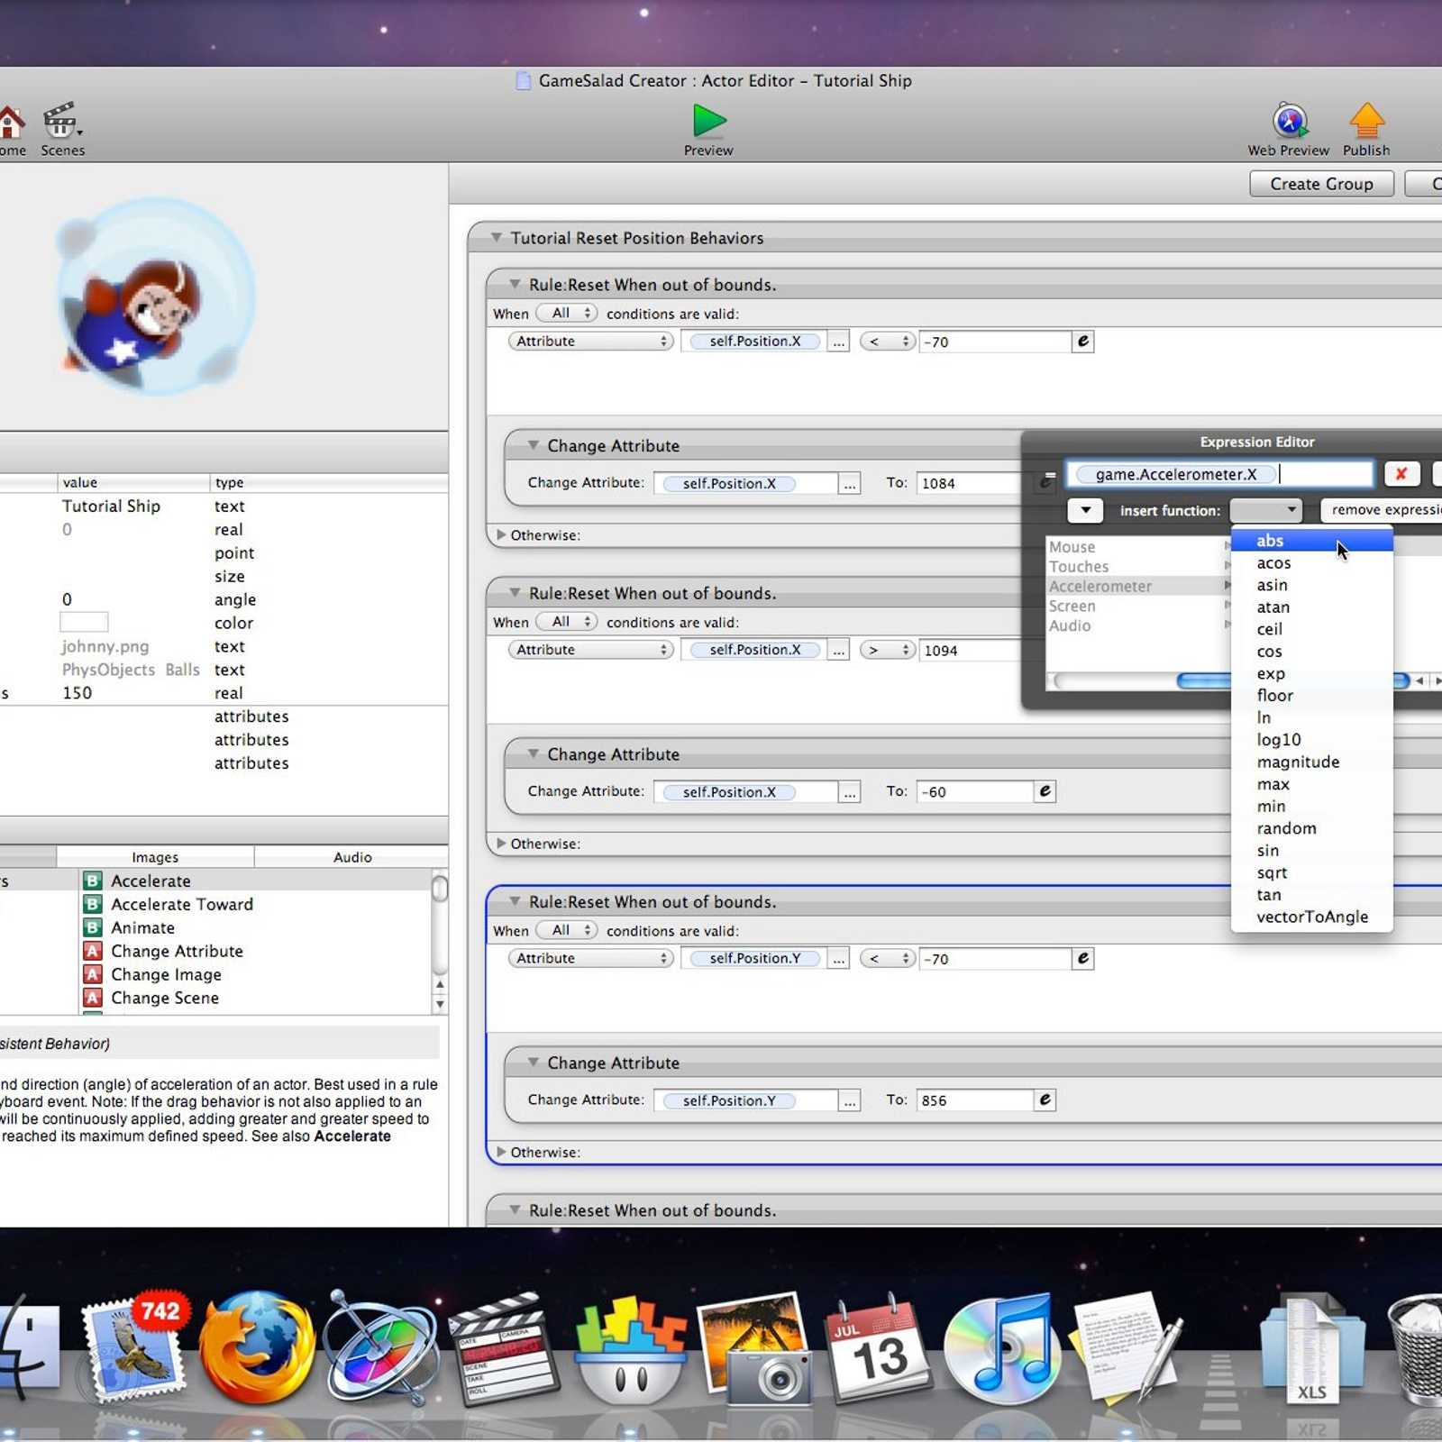Open Web Preview from the toolbar

pyautogui.click(x=1290, y=121)
